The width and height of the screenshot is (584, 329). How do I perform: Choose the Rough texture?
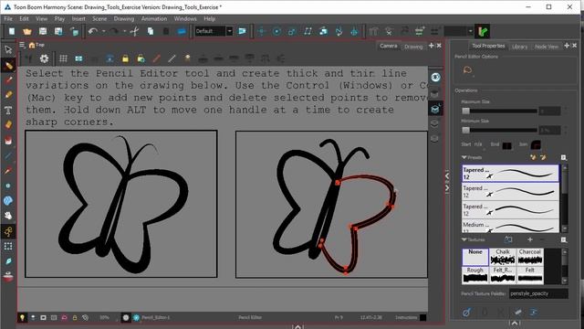click(474, 275)
